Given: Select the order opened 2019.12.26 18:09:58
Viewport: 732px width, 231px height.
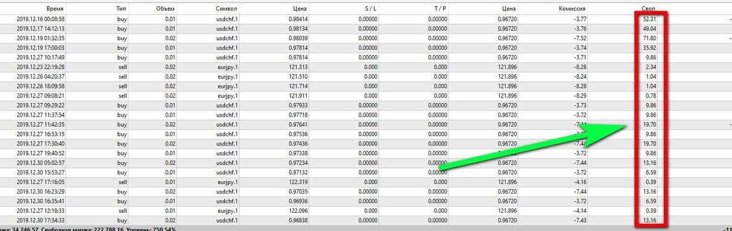Looking at the screenshot, I should [366, 87].
